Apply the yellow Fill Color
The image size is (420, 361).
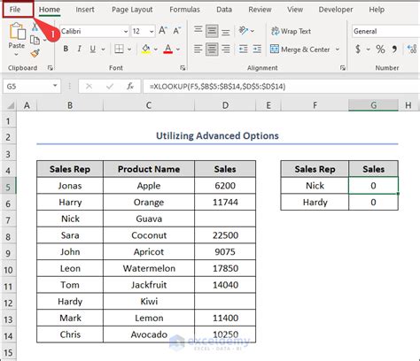tap(146, 49)
